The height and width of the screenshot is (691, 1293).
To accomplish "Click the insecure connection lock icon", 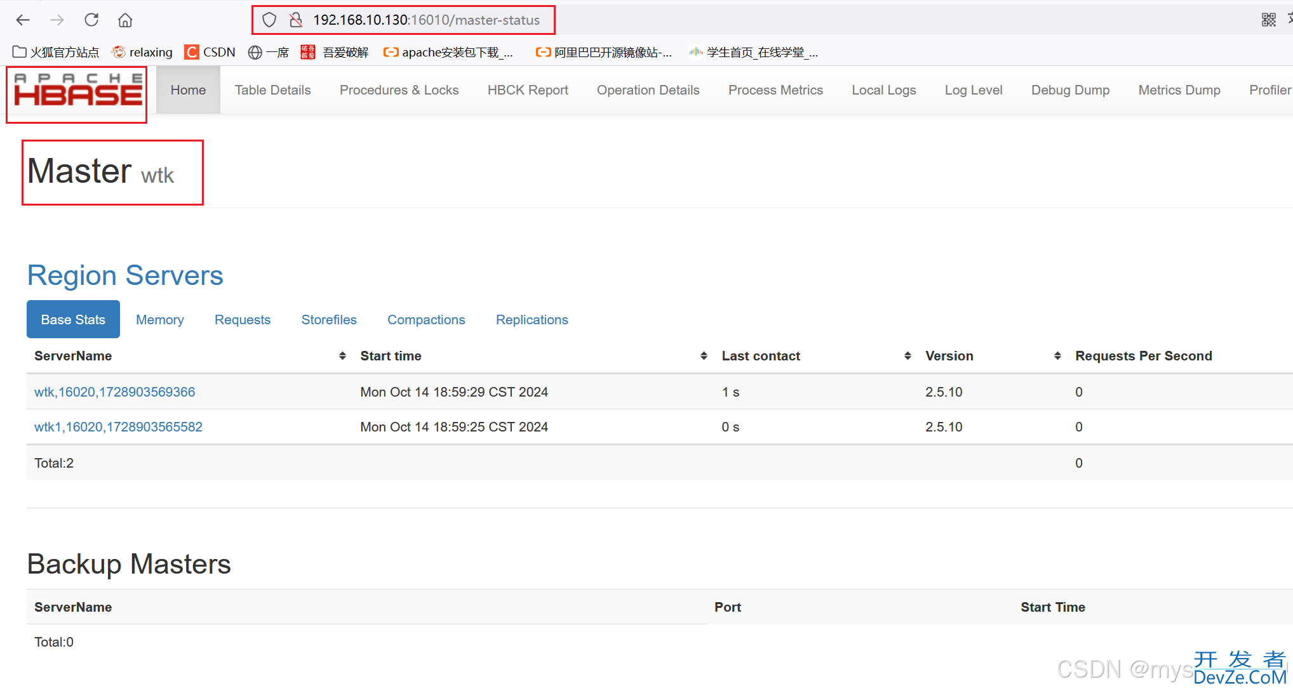I will pos(296,20).
